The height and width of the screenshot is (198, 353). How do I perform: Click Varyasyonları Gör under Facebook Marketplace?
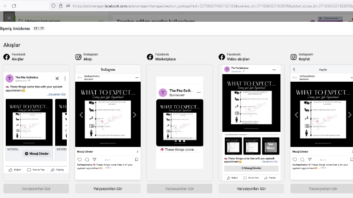pyautogui.click(x=180, y=189)
